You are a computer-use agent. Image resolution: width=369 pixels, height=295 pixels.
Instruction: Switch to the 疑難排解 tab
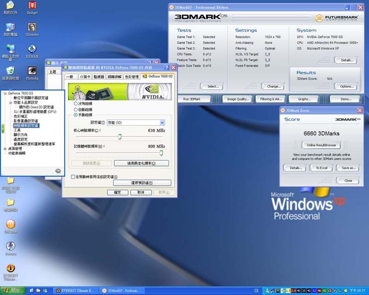pos(114,77)
